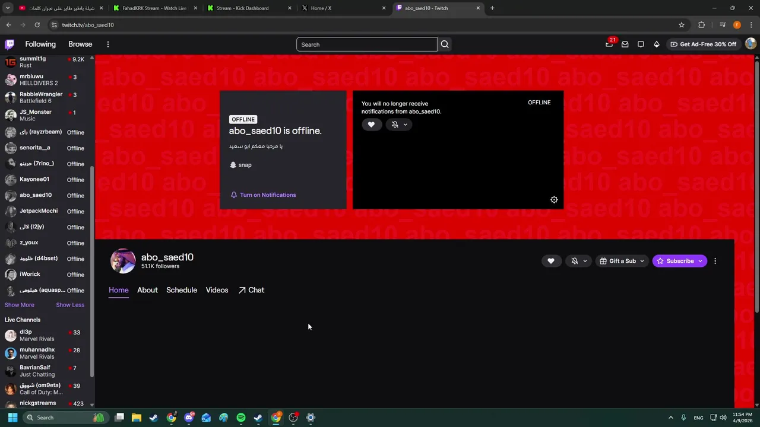
Task: Click the heart in the video overlay
Action: 371,125
